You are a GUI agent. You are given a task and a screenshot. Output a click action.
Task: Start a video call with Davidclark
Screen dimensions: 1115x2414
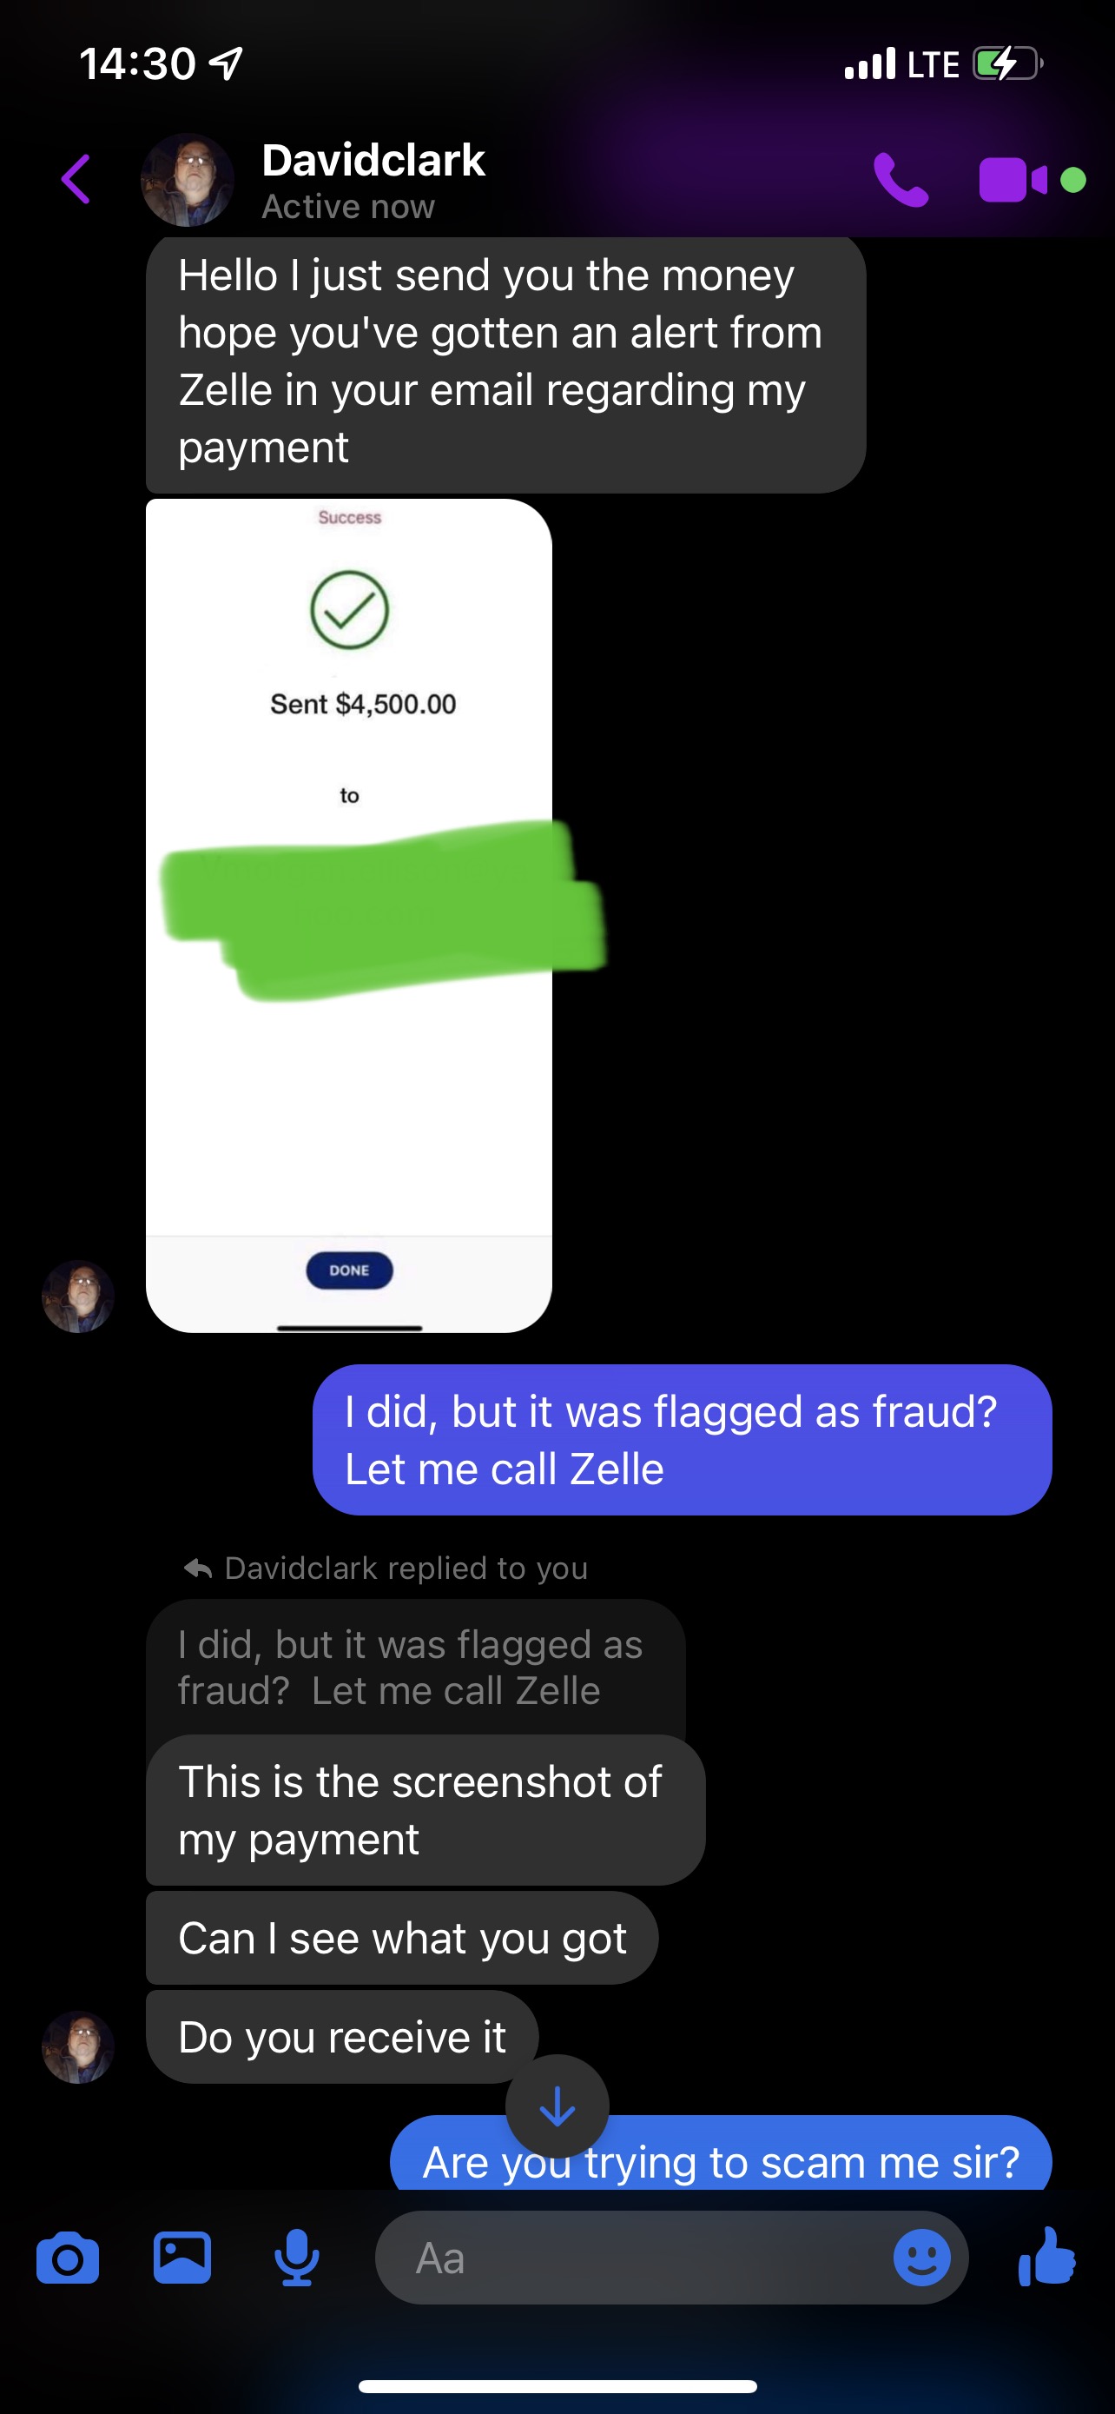[x=1013, y=180]
